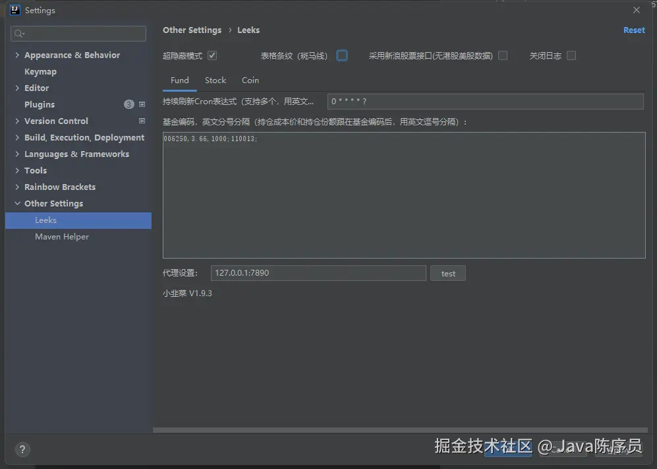Expand the Rainbow Brackets node

point(17,187)
